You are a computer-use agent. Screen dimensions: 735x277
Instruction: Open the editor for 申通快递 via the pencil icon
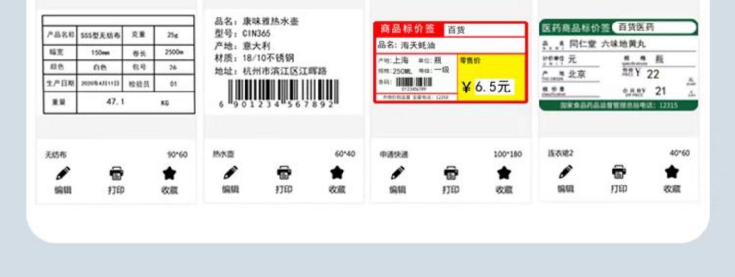[397, 173]
